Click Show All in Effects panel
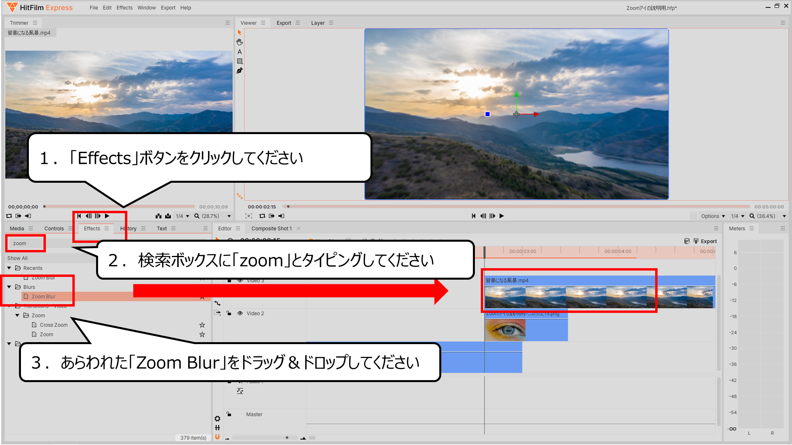The width and height of the screenshot is (792, 445). (17, 258)
